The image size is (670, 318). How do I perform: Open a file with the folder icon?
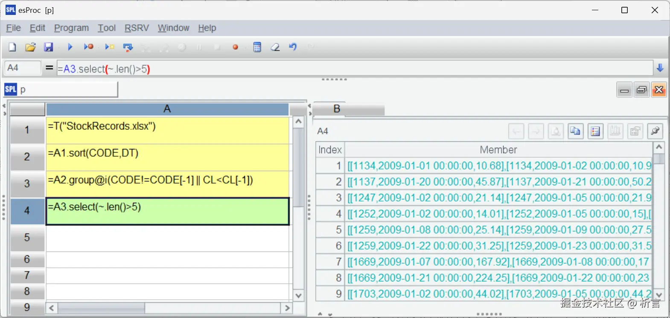[30, 47]
